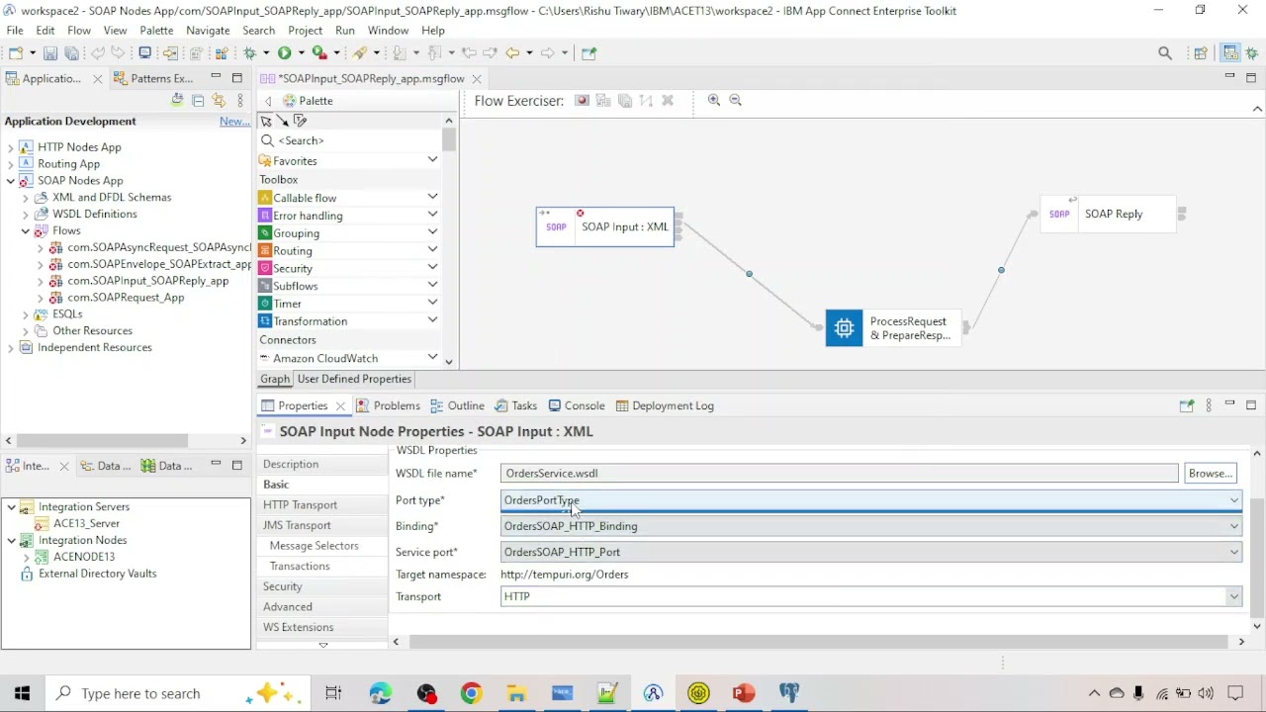This screenshot has width=1266, height=712.
Task: Close the SOAPInput_SOAPReply_app.msgflow editor tab
Action: [477, 78]
